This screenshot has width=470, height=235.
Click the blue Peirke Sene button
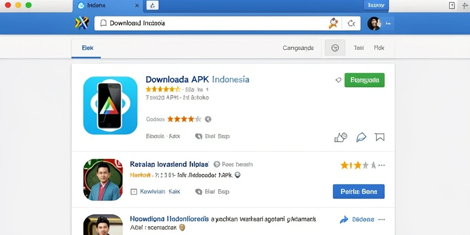point(358,191)
